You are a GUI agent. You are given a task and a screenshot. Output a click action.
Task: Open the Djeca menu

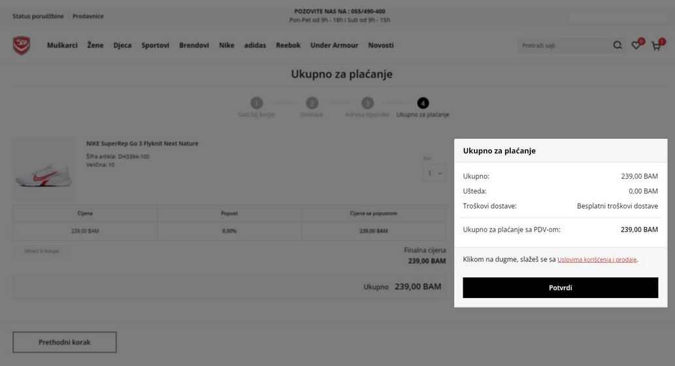point(122,45)
